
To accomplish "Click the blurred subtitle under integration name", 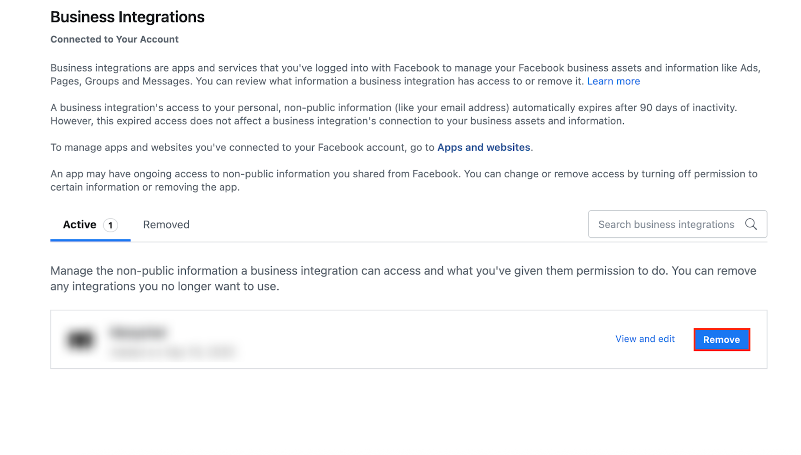I will point(173,352).
